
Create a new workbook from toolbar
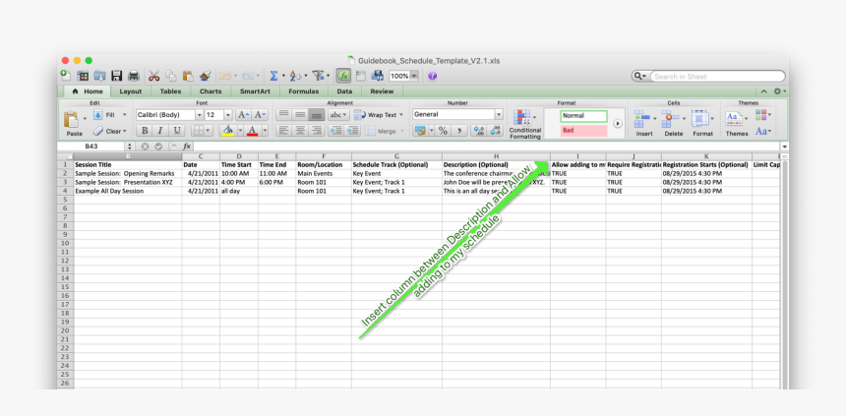pyautogui.click(x=65, y=76)
